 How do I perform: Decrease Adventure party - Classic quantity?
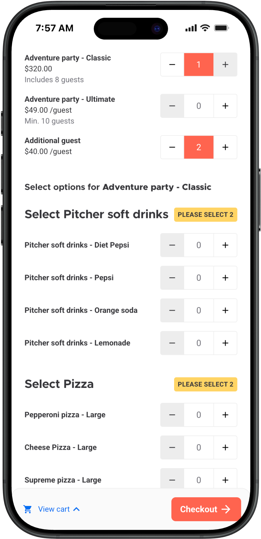pyautogui.click(x=172, y=65)
